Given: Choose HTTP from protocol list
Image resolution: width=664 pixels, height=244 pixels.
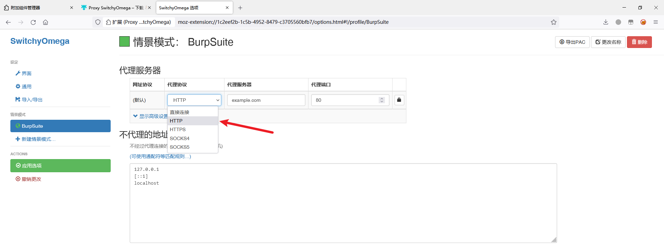Looking at the screenshot, I should point(193,121).
